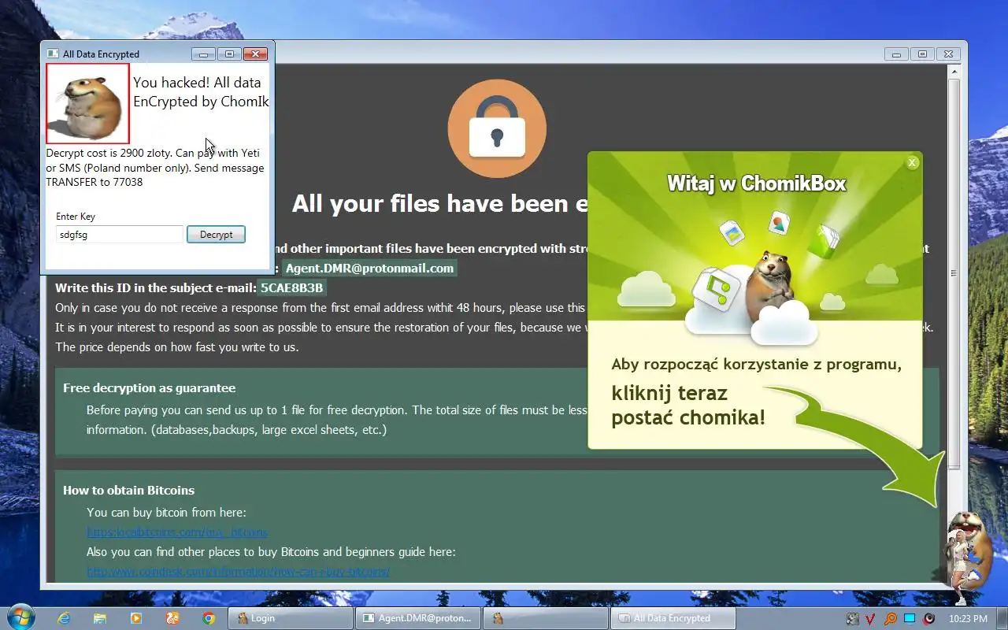Image resolution: width=1008 pixels, height=630 pixels.
Task: Click the orange magnifier tray icon
Action: 891,618
